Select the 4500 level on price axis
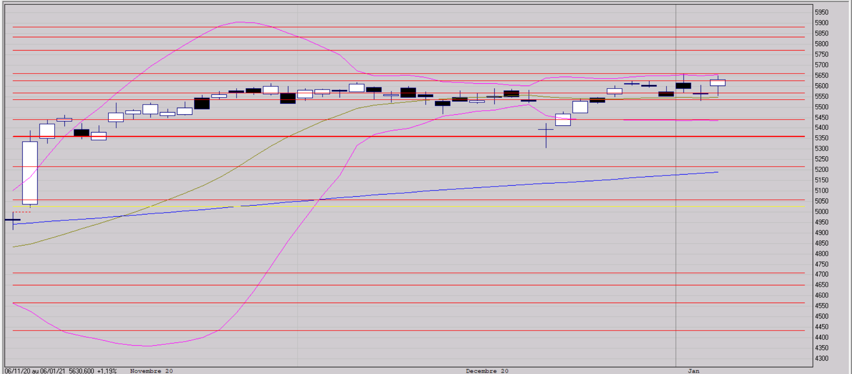852x374 pixels. (x=821, y=316)
